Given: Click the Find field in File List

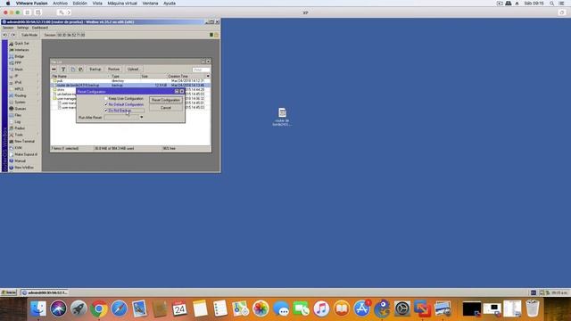Looking at the screenshot, I should click(x=201, y=70).
